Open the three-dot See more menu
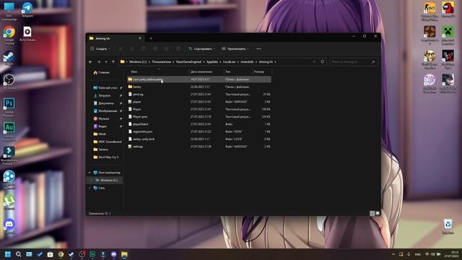 258,48
